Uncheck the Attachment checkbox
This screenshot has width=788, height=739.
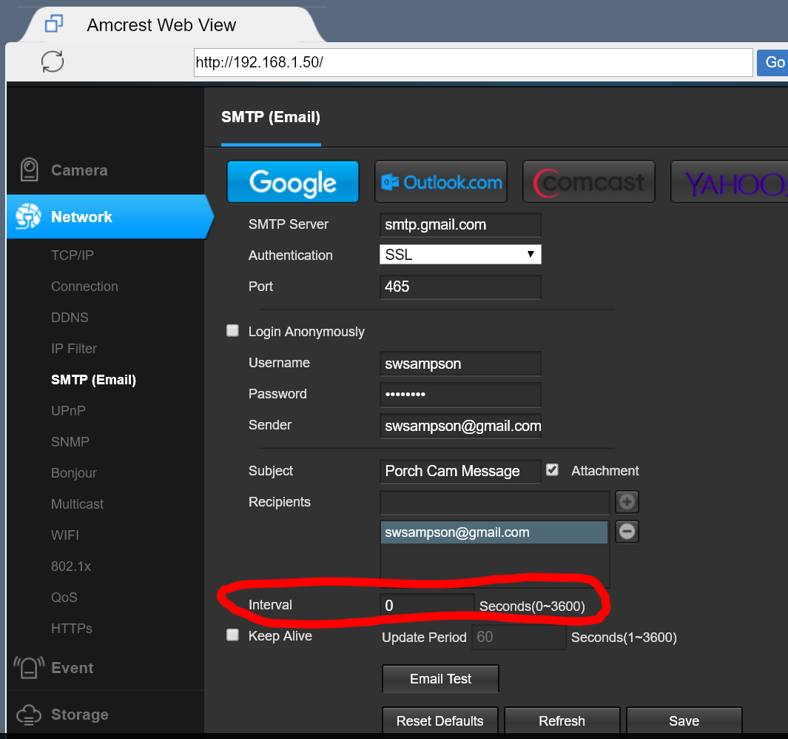(552, 470)
